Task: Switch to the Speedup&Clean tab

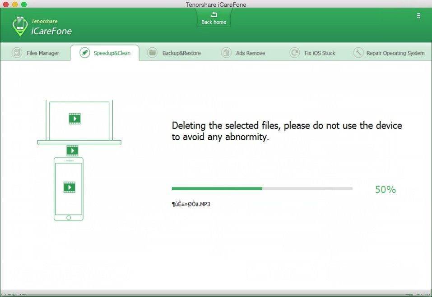Action: [x=105, y=53]
